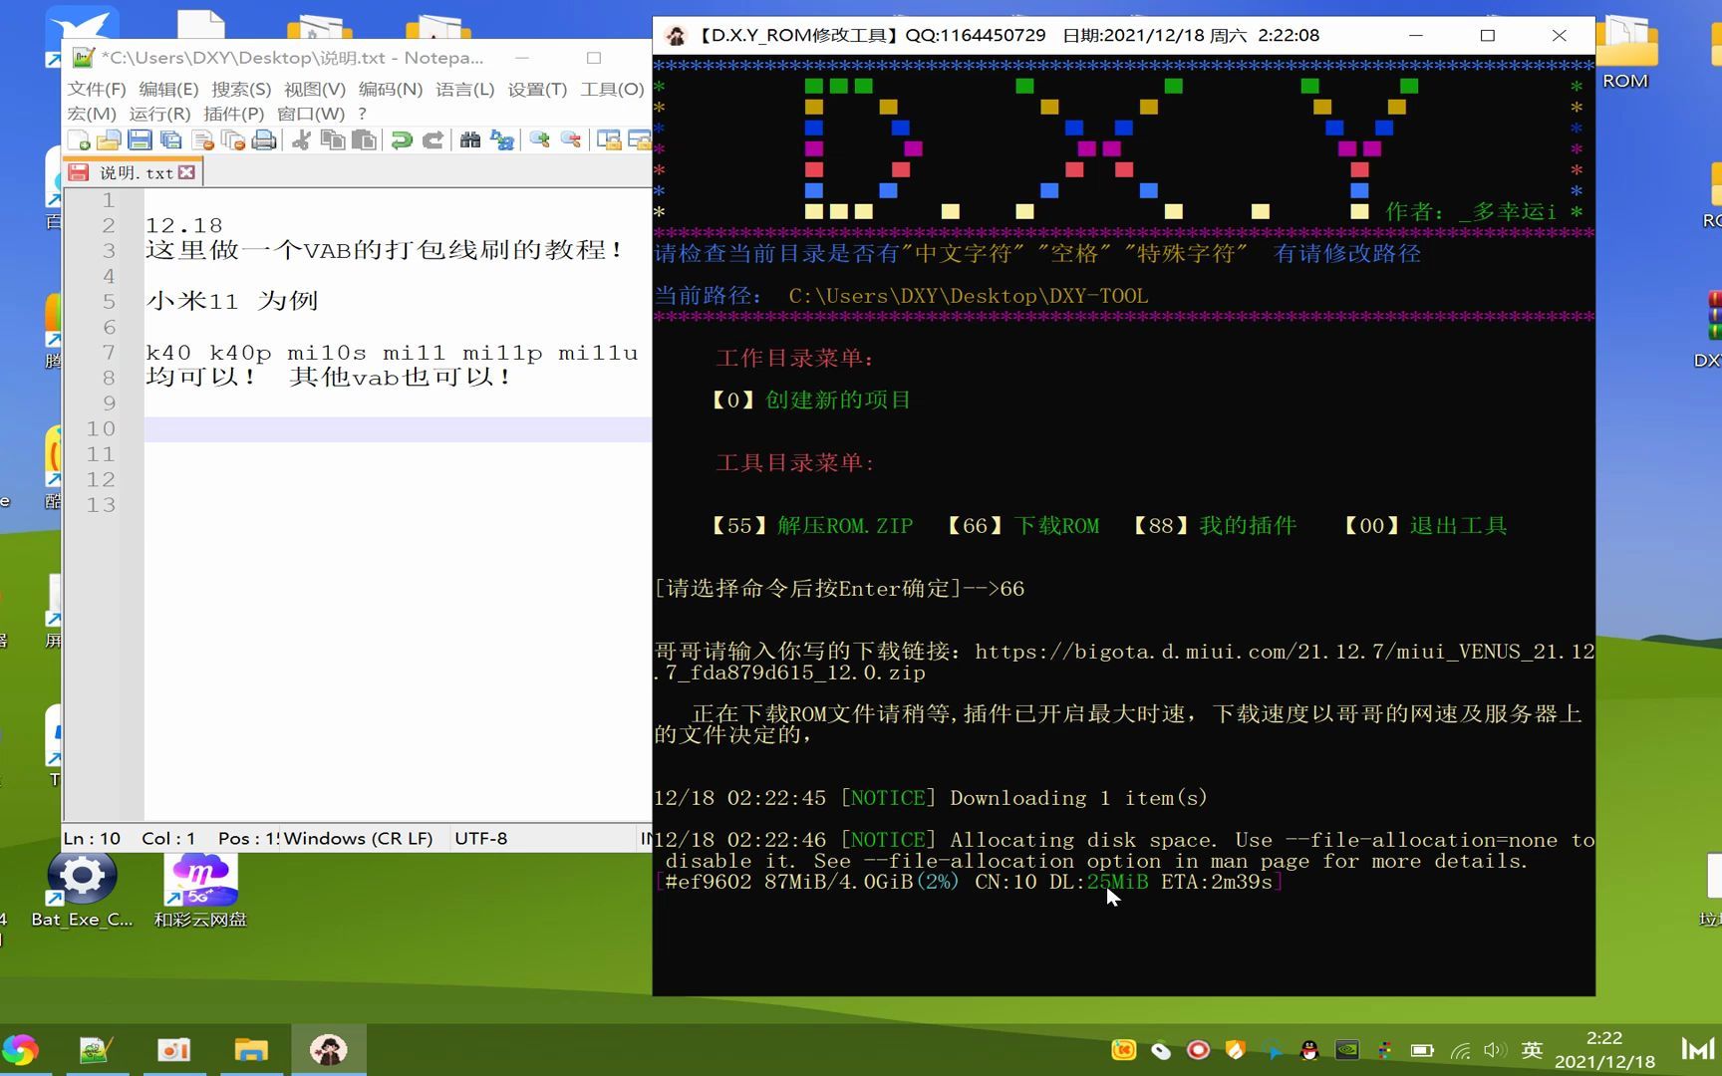Open the Bat_Exe_C... desktop shortcut
The image size is (1722, 1076).
click(x=82, y=890)
